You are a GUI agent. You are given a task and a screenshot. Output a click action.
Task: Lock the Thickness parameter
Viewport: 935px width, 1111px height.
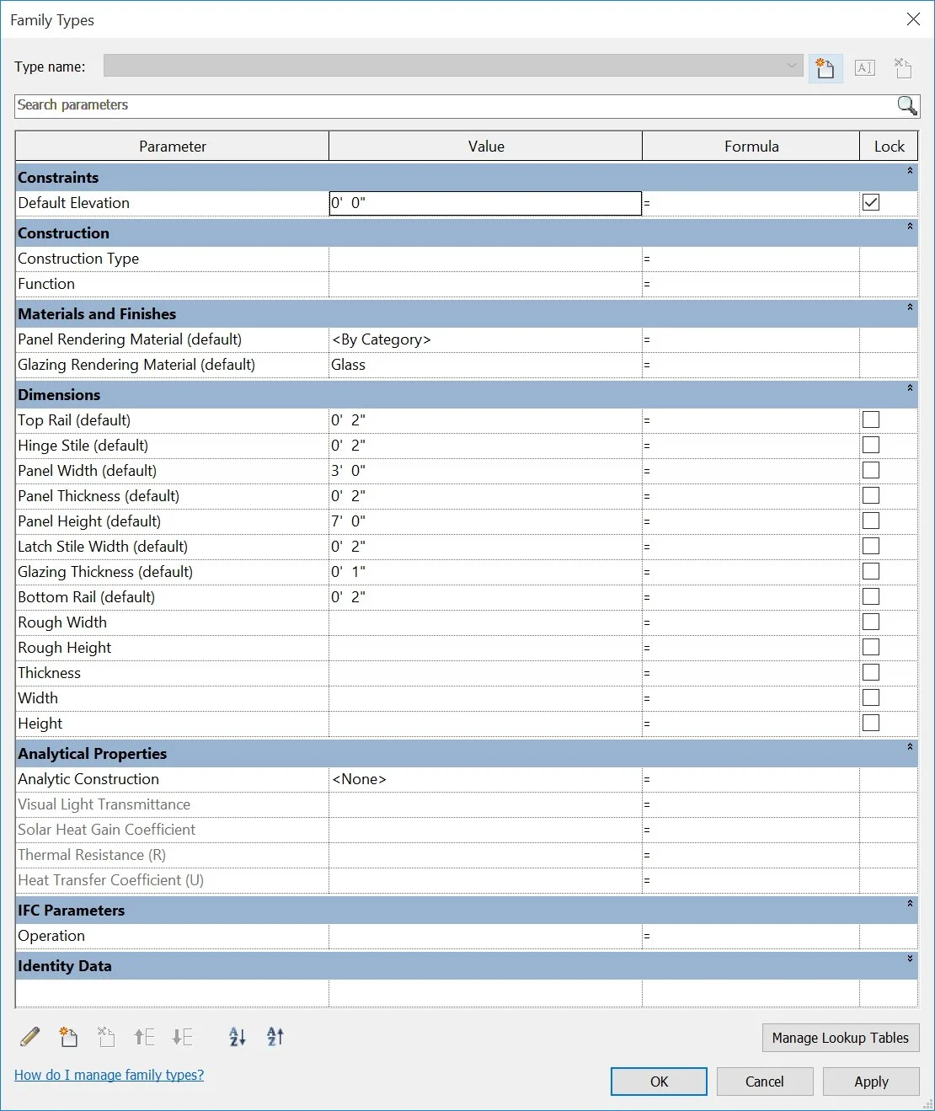871,672
